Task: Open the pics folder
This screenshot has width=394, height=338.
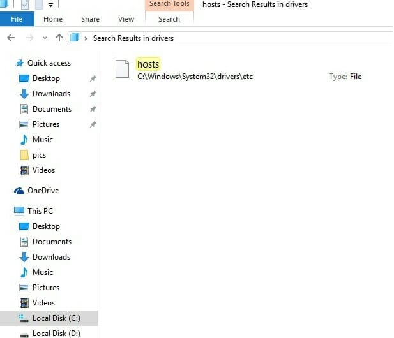Action: tap(39, 155)
